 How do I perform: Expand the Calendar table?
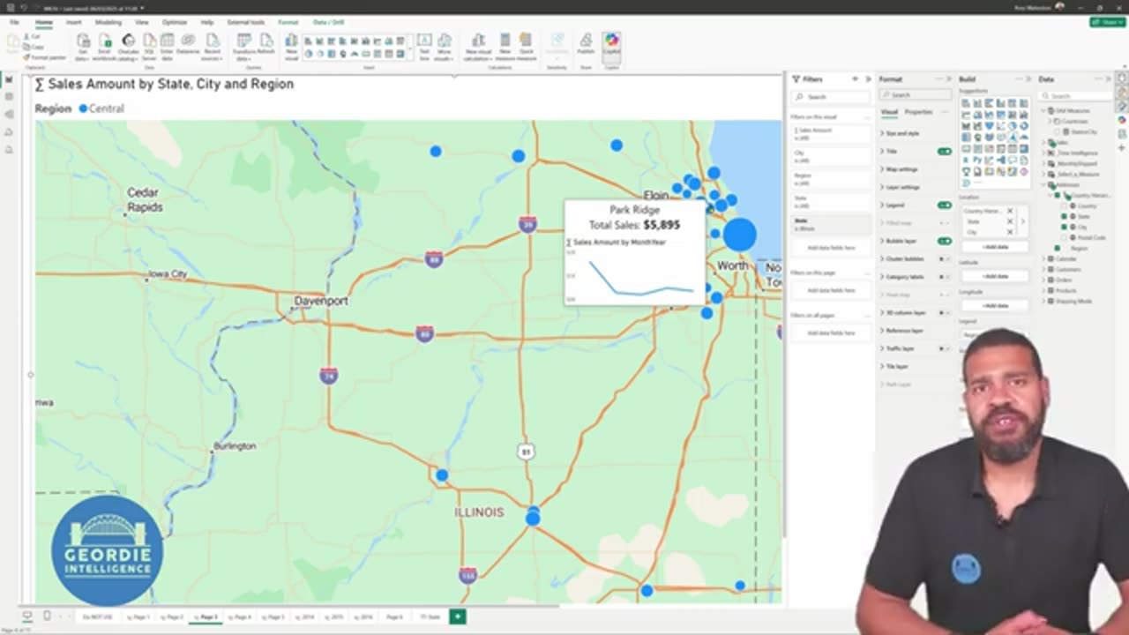click(1045, 259)
